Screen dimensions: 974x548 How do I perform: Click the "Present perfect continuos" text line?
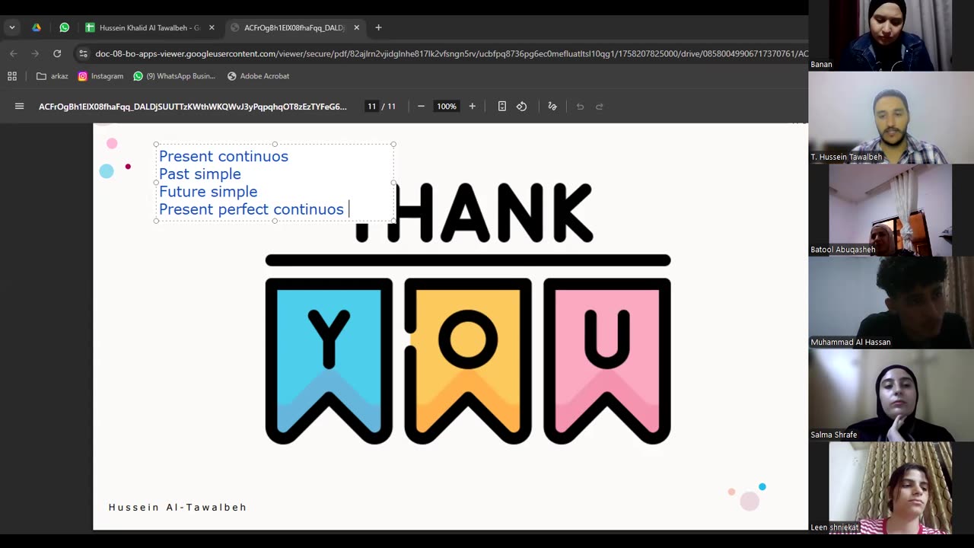click(x=251, y=209)
